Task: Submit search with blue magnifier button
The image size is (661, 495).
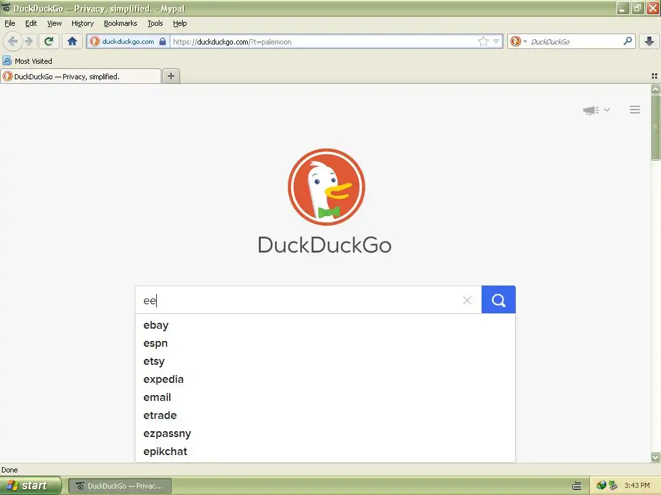Action: [498, 300]
